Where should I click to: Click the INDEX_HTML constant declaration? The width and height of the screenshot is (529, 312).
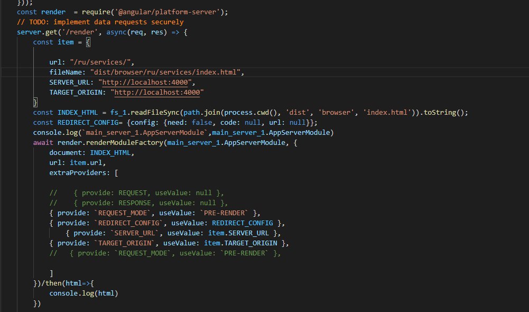pos(78,113)
